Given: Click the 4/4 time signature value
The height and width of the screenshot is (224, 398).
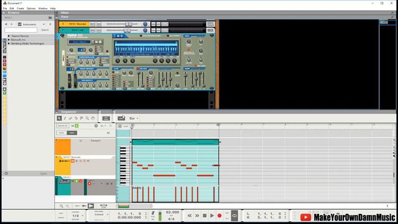Looking at the screenshot, I should click(x=171, y=218).
